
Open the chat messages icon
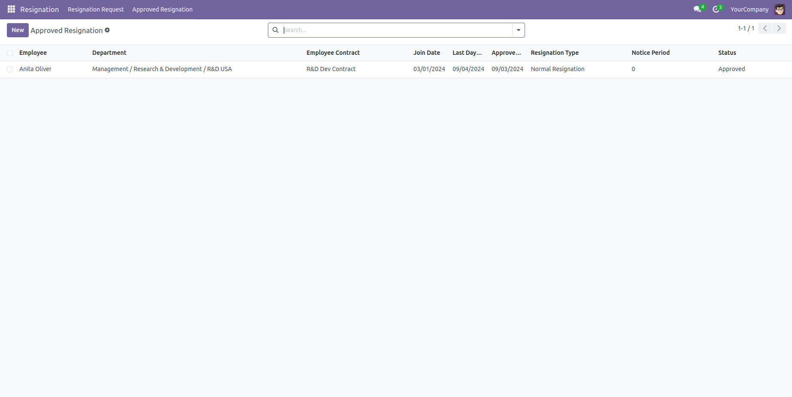697,9
